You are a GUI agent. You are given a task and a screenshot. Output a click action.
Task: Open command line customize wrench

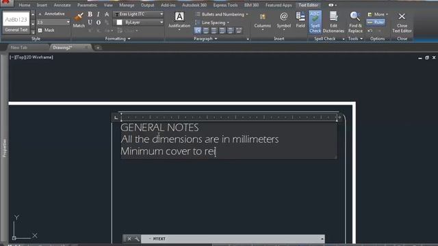tap(137, 238)
